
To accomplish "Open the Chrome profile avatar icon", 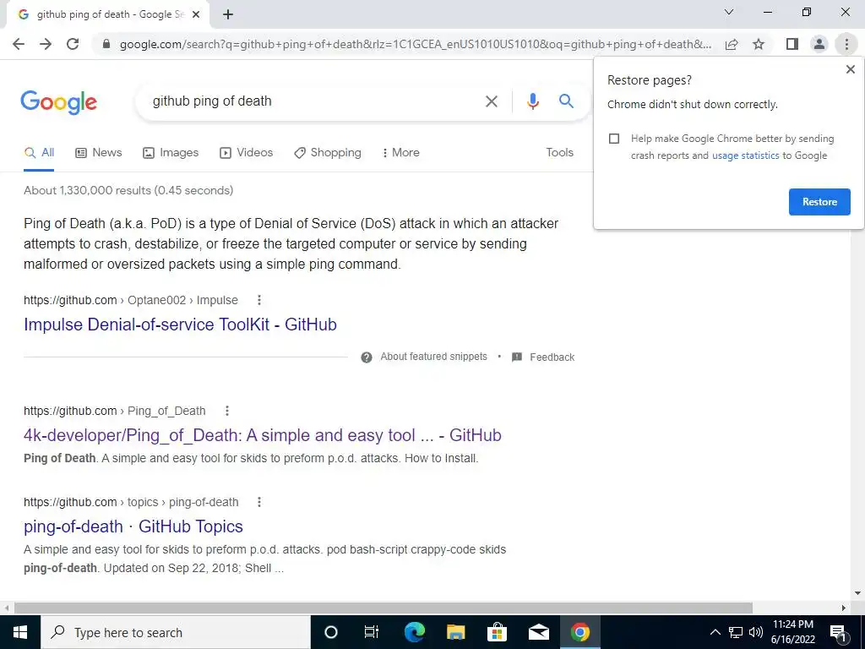I will click(819, 44).
